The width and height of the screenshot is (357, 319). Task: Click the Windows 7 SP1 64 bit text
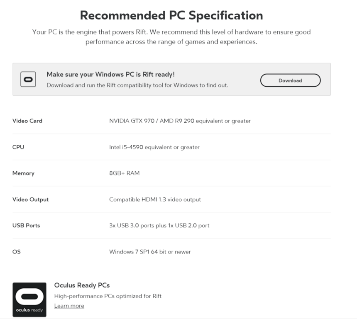tap(150, 251)
